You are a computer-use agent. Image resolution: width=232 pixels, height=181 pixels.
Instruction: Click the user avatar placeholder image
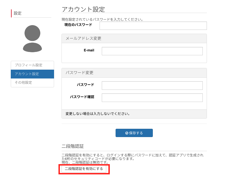[32, 38]
